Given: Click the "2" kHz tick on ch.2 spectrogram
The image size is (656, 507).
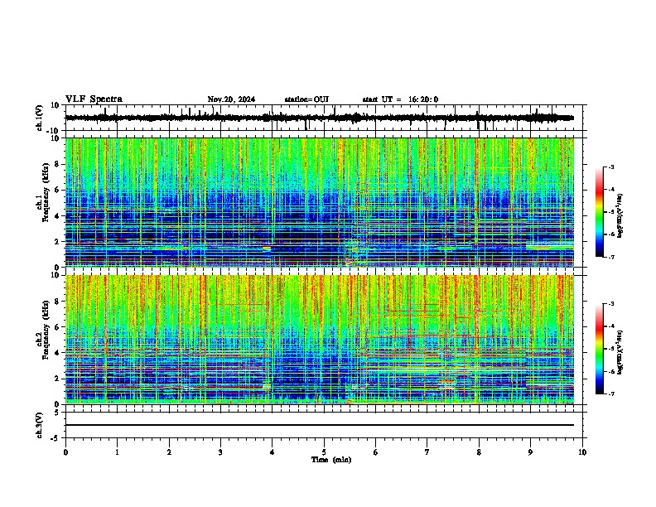Looking at the screenshot, I should pyautogui.click(x=57, y=379).
